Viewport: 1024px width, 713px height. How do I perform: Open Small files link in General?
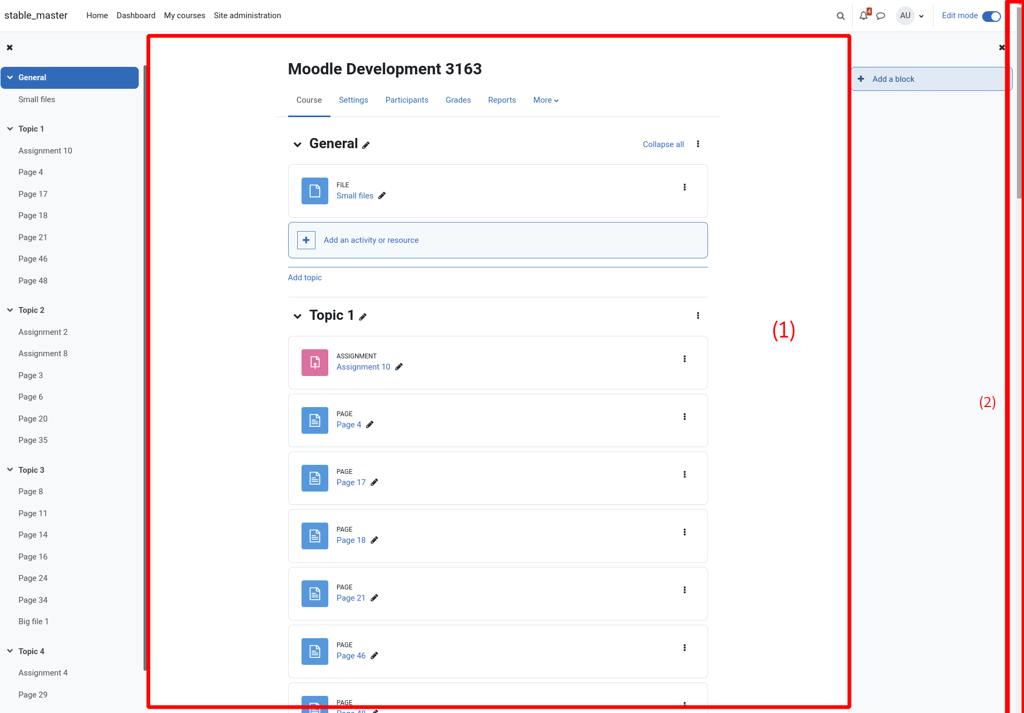coord(355,196)
